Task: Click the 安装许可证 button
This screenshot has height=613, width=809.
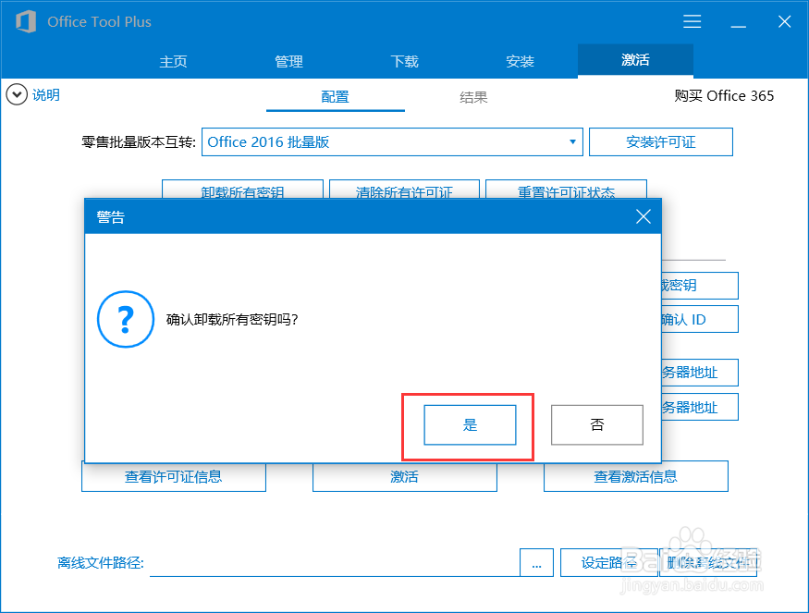Action: 661,141
